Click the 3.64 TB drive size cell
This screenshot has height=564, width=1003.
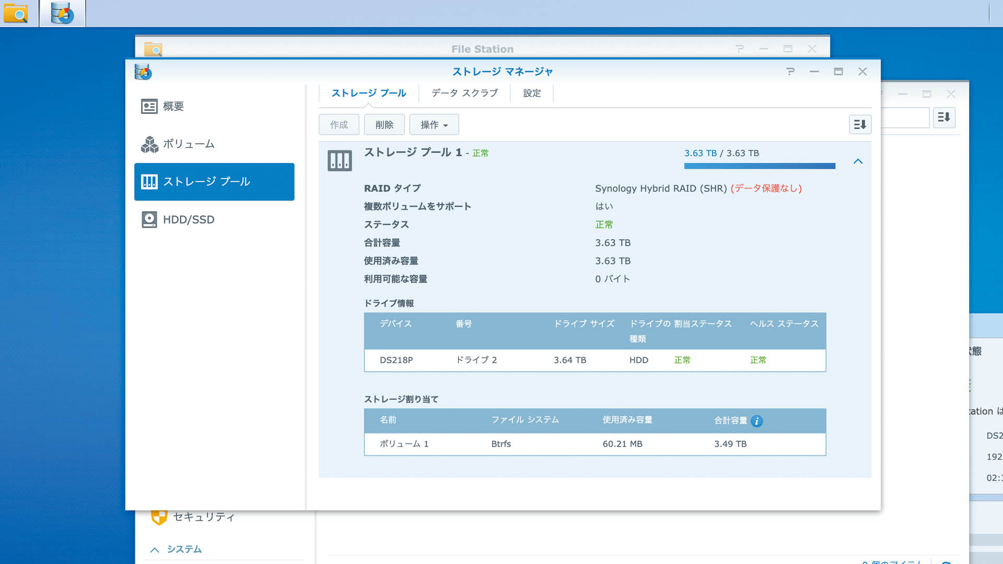click(570, 360)
